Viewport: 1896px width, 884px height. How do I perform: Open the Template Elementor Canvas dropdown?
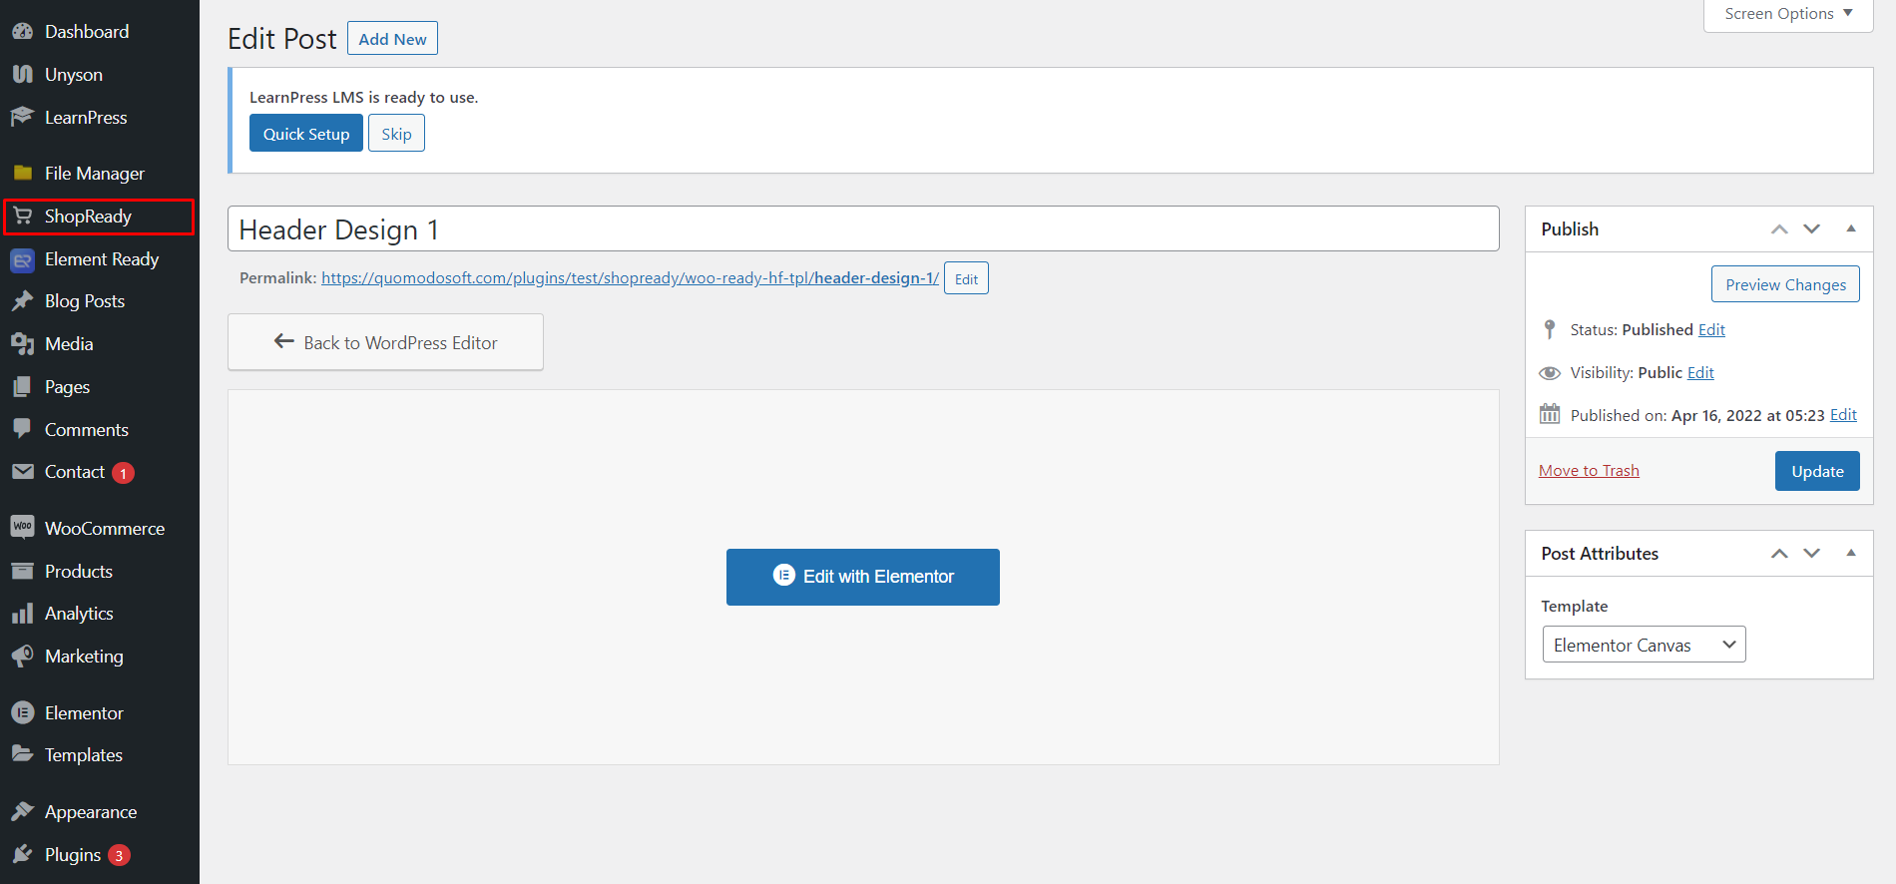coord(1645,645)
